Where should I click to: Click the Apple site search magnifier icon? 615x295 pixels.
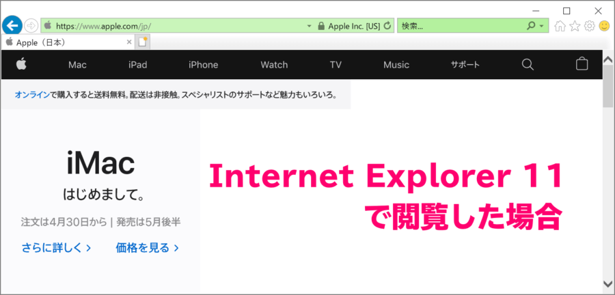point(528,64)
